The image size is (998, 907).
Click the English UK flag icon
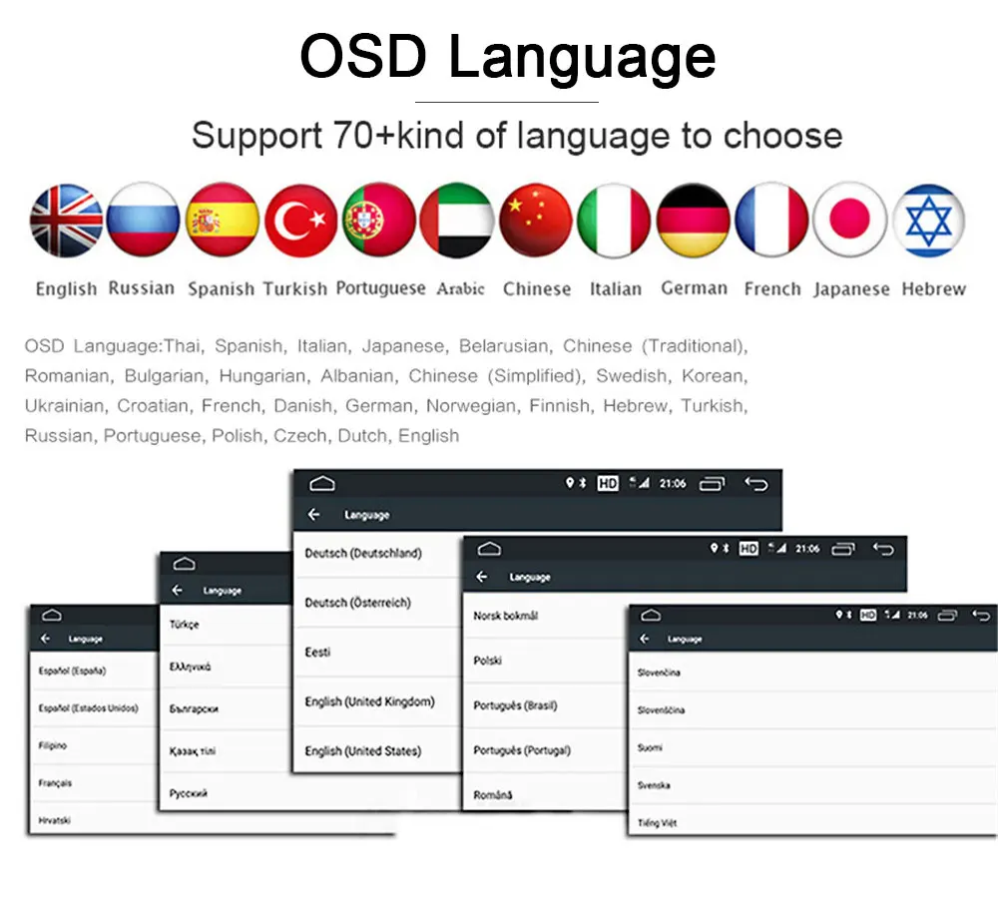click(x=66, y=221)
